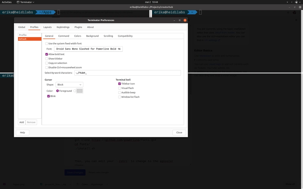The image size is (303, 189).
Task: Select the Foreground cursor color radio button
Action: (58, 91)
